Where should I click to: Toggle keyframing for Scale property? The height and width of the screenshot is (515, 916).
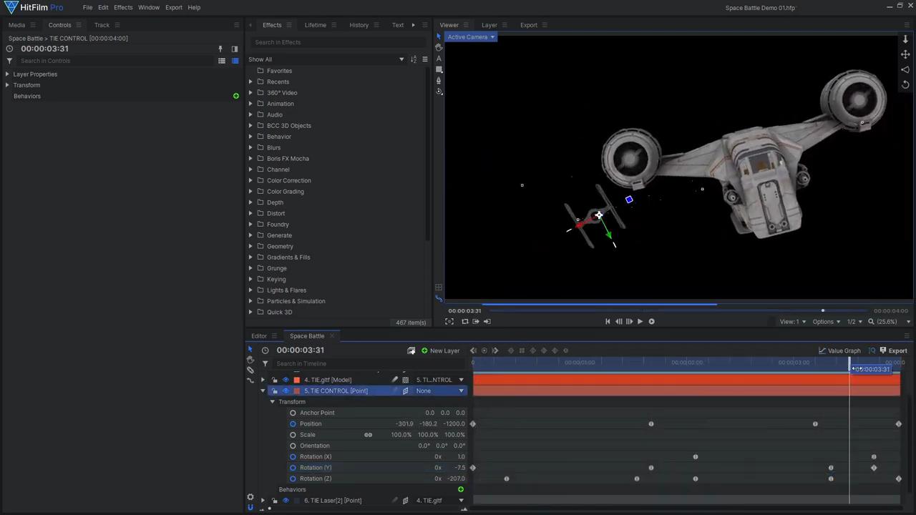[x=293, y=435]
